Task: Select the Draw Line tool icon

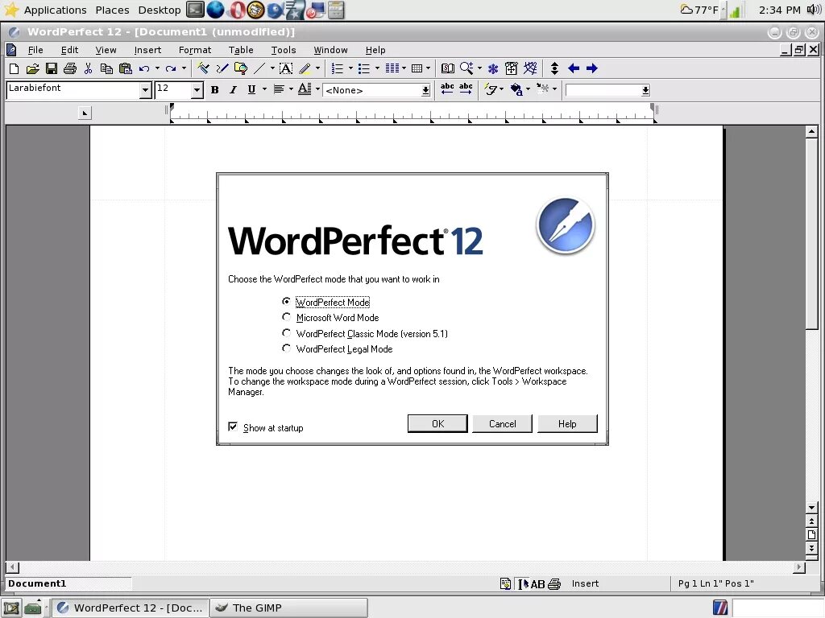Action: click(259, 68)
